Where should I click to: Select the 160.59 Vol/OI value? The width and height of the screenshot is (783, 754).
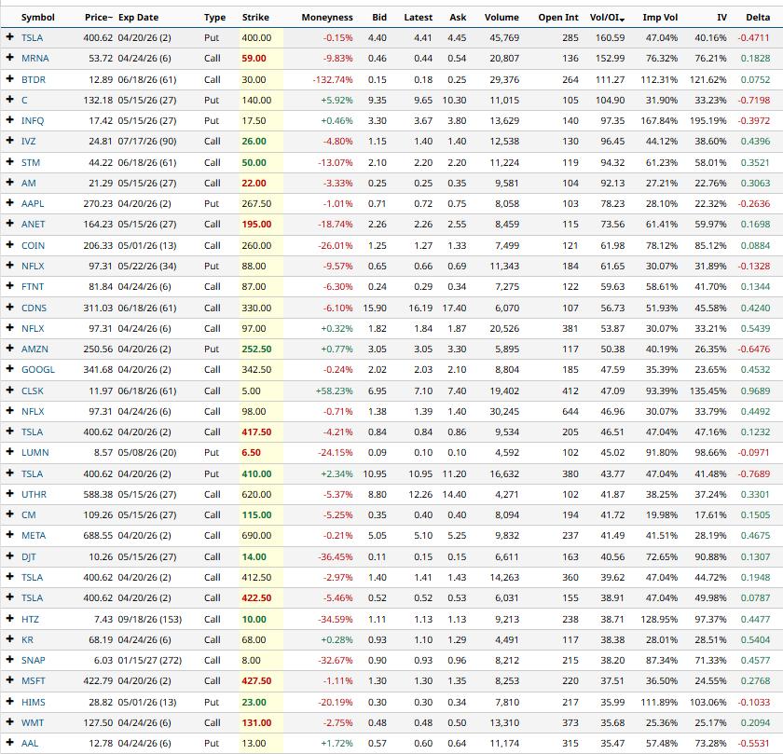(610, 37)
